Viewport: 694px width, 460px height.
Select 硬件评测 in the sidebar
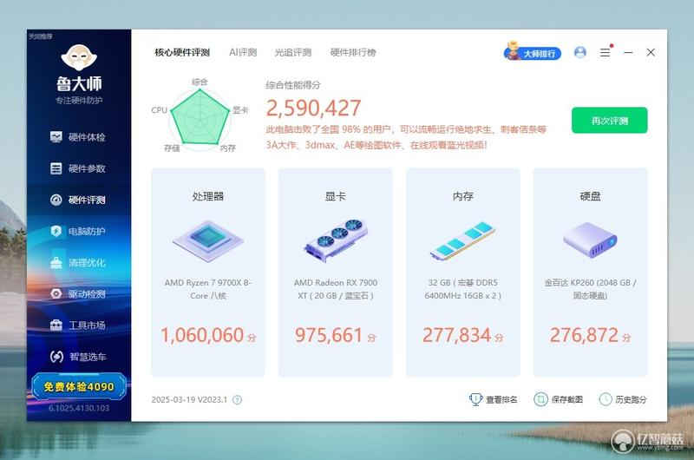coord(78,200)
